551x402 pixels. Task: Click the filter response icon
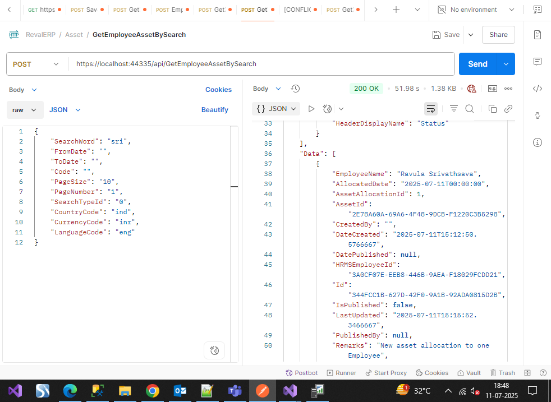click(454, 109)
